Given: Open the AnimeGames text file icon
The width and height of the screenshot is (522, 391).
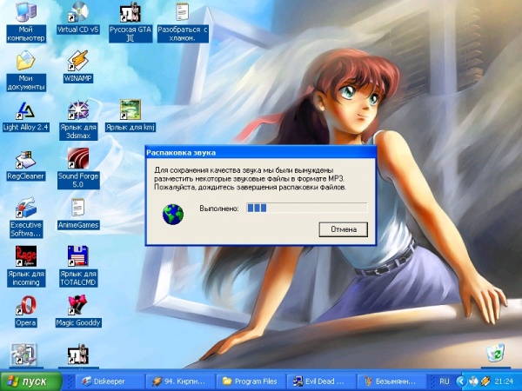Looking at the screenshot, I should tap(78, 214).
